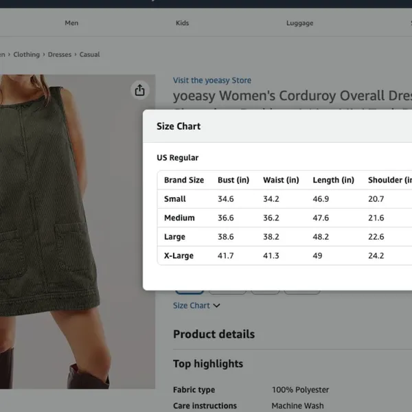Image resolution: width=412 pixels, height=412 pixels.
Task: Click the Product details heading
Action: point(214,334)
